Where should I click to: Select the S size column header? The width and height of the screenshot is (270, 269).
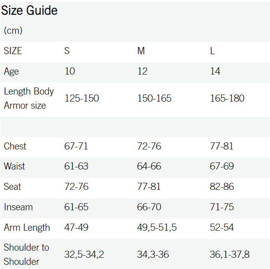point(67,51)
